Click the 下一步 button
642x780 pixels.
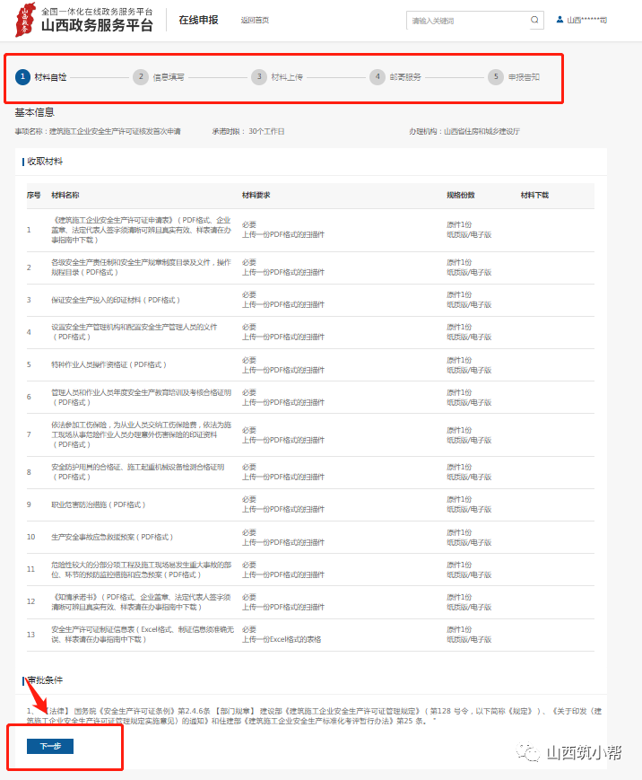click(50, 746)
